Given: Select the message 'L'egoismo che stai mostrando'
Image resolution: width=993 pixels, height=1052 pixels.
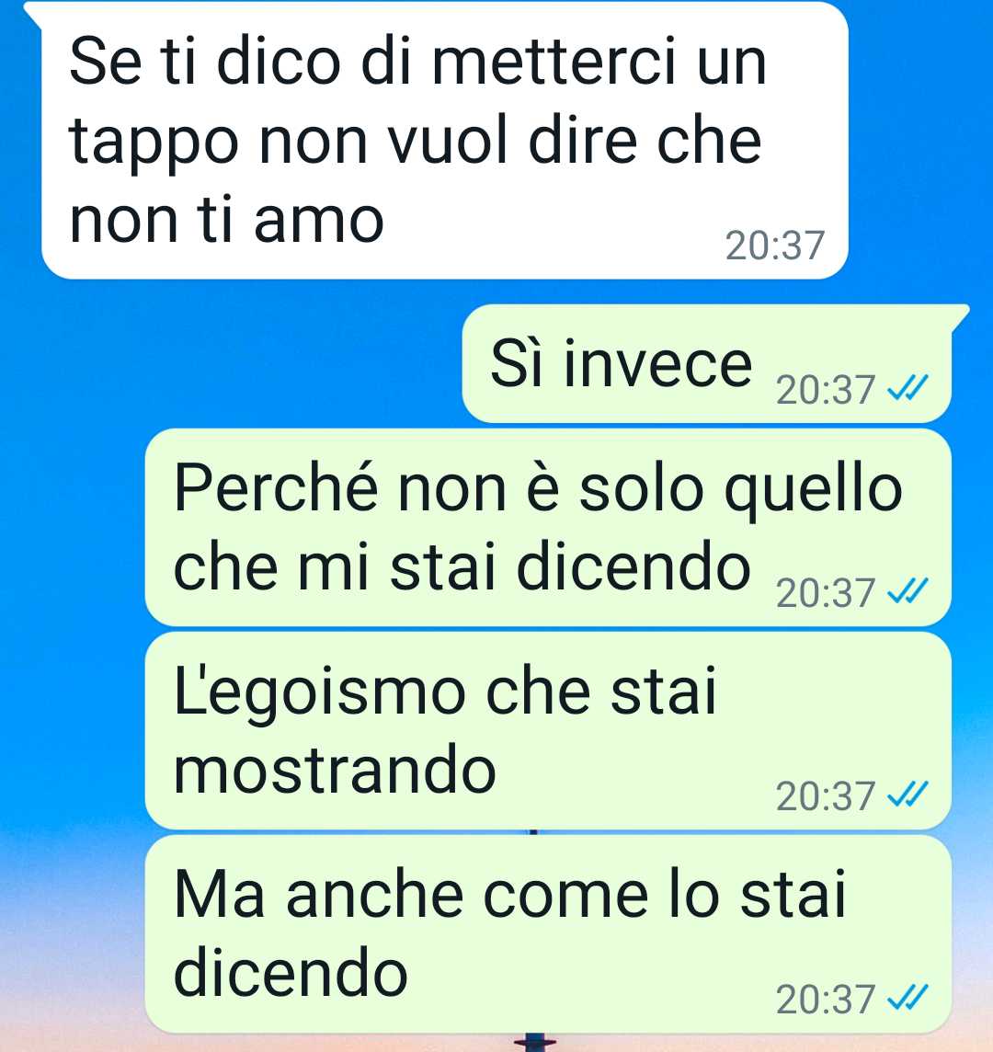Looking at the screenshot, I should (548, 731).
